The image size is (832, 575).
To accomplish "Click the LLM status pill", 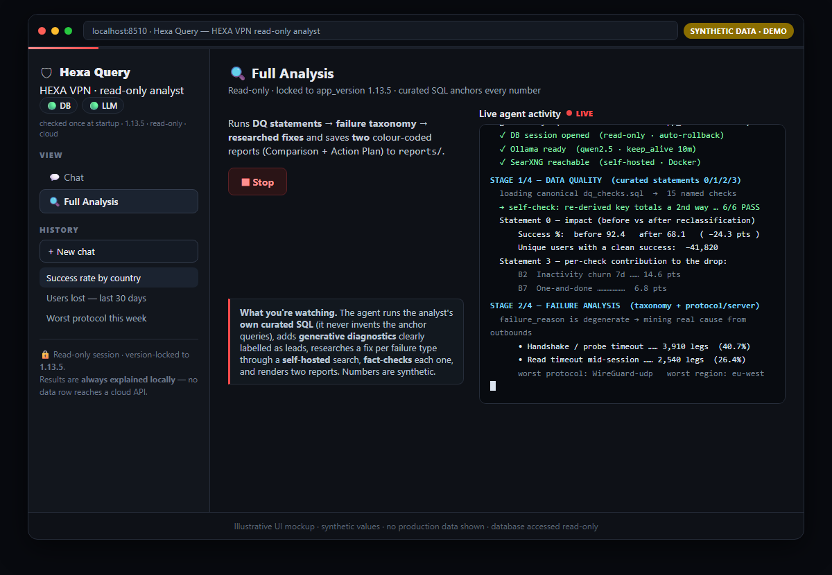I will click(103, 106).
